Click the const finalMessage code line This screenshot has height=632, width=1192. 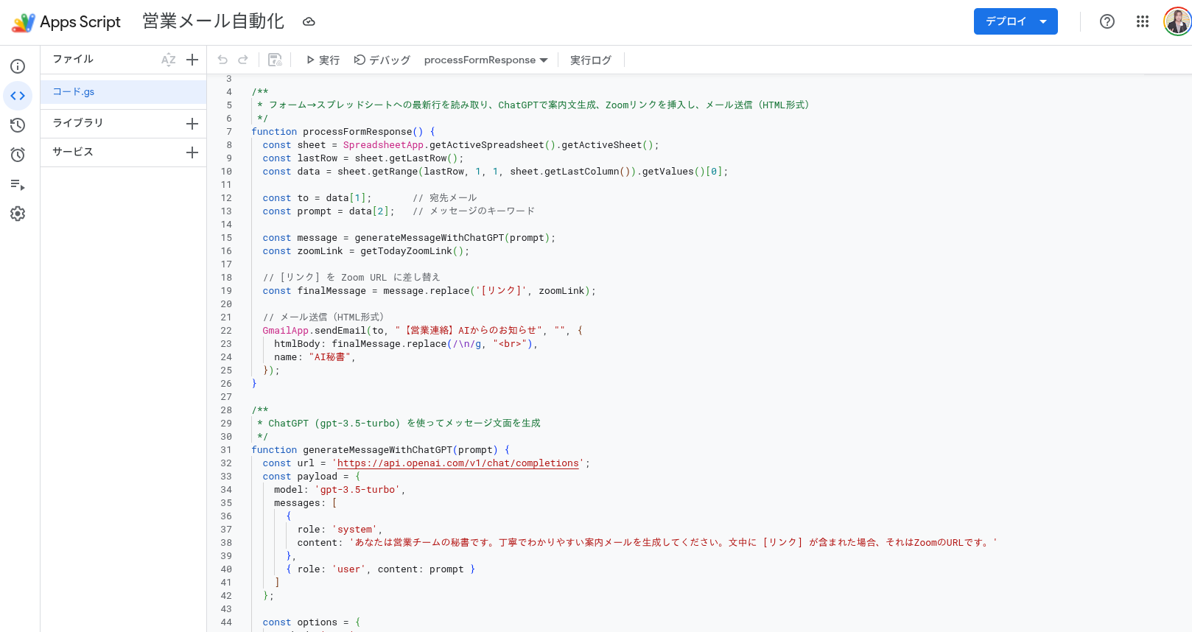(429, 291)
